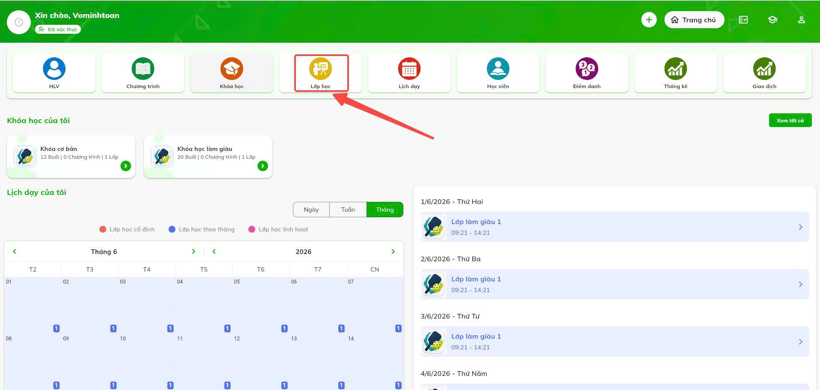Select June 09 calendar cell
This screenshot has height=390, width=820.
tap(89, 362)
